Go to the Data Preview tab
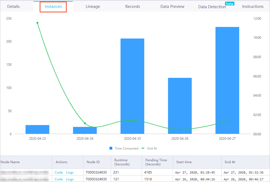 [172, 7]
